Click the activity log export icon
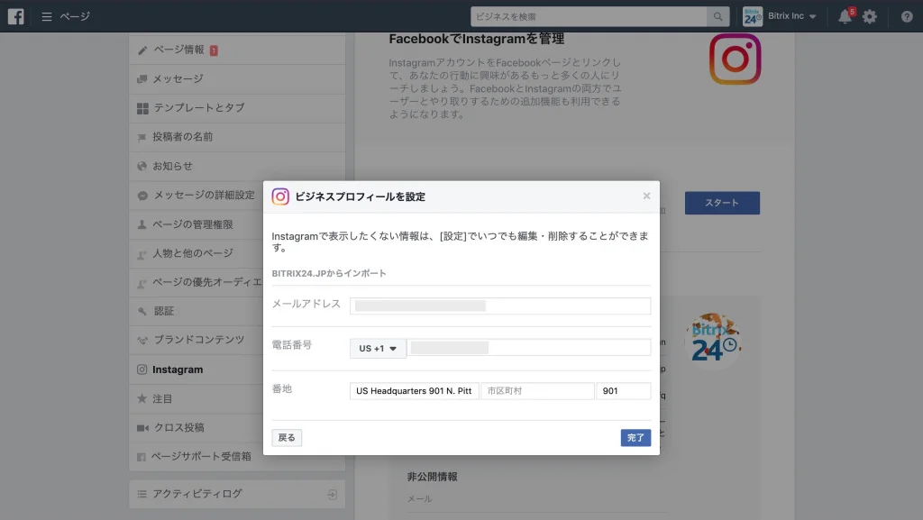This screenshot has width=923, height=520. click(x=332, y=494)
